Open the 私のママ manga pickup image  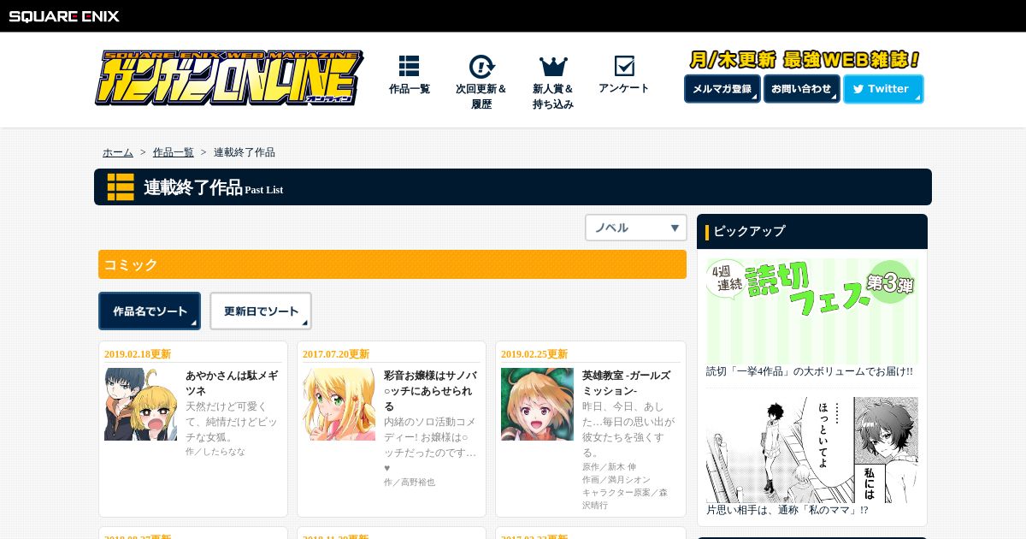pyautogui.click(x=812, y=450)
